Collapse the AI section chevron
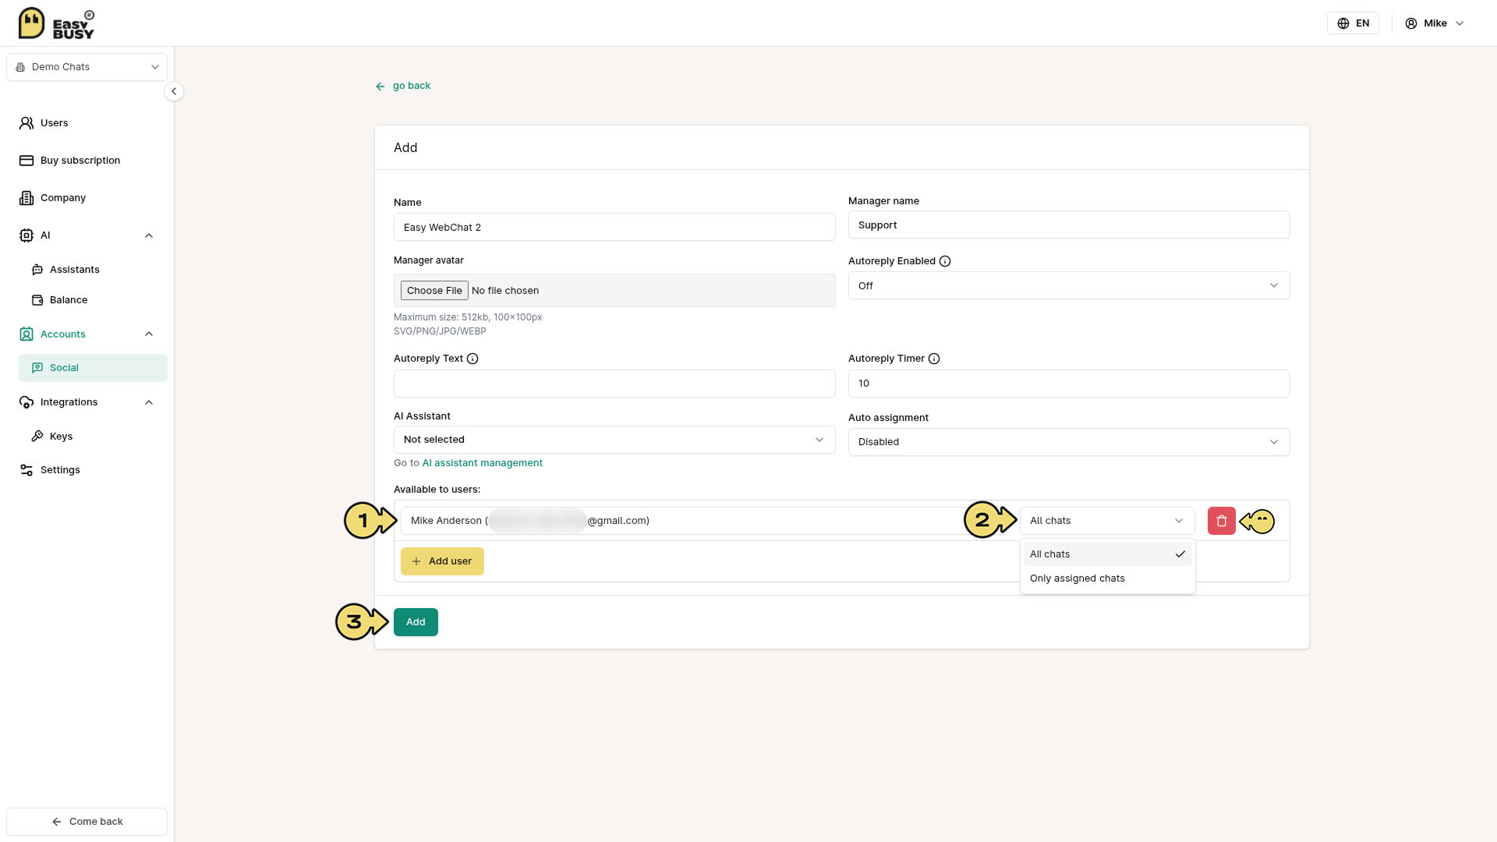1497x842 pixels. (149, 235)
